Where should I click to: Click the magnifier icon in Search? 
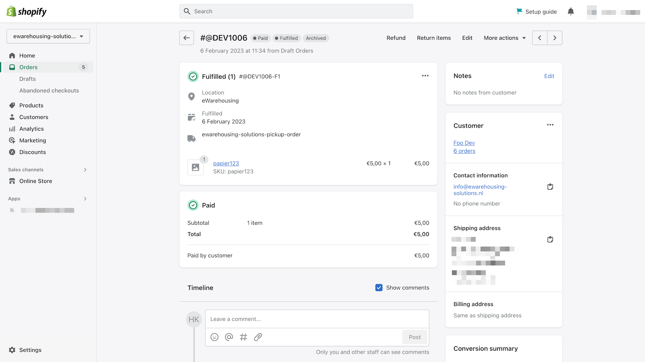[x=187, y=11]
